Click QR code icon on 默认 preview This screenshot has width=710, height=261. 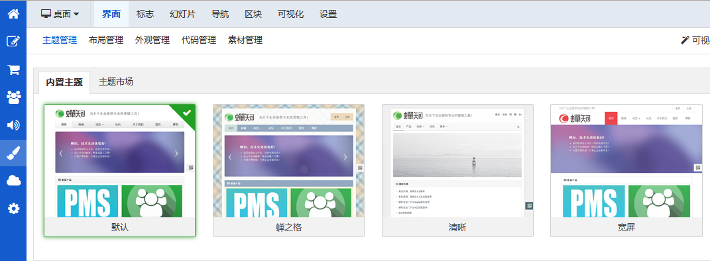click(x=191, y=168)
